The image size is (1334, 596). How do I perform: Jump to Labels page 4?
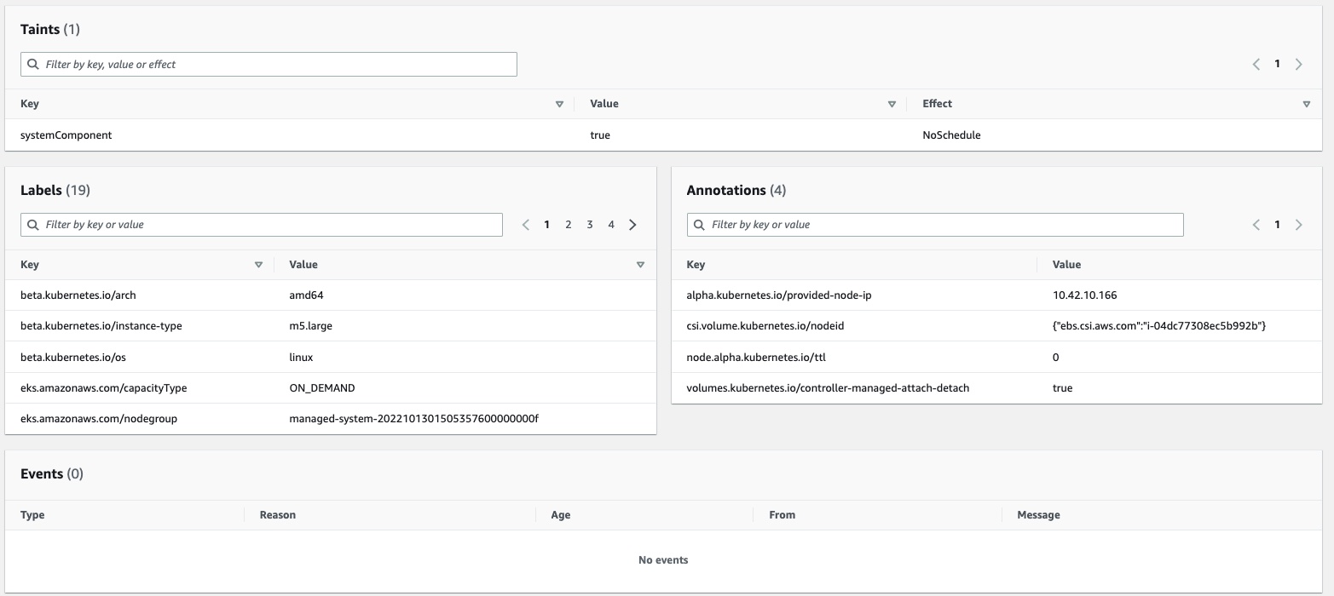coord(611,225)
